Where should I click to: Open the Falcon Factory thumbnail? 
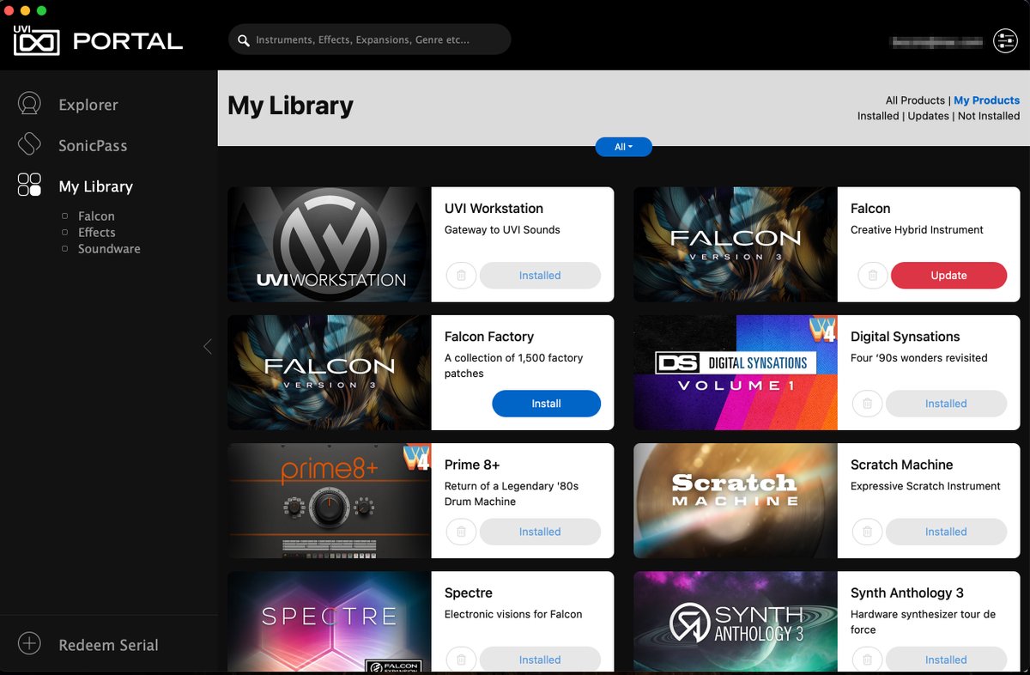(330, 373)
